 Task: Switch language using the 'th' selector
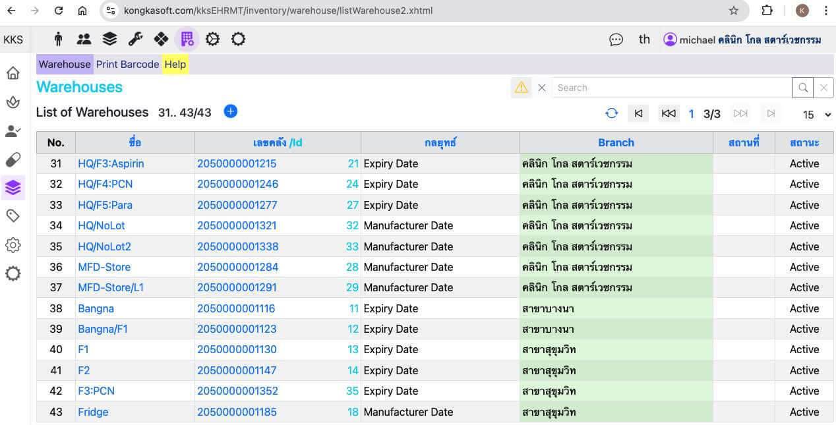(644, 40)
